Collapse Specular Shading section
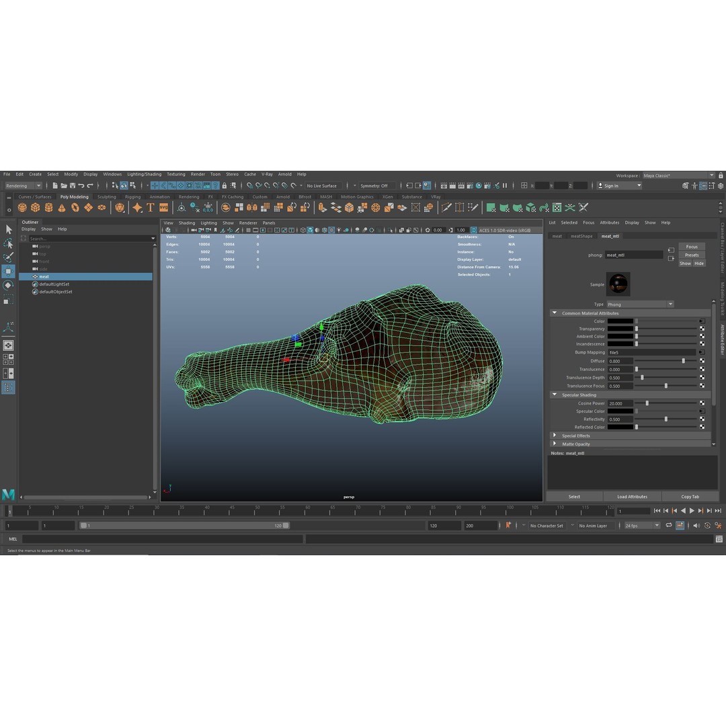Image resolution: width=726 pixels, height=726 pixels. tap(554, 395)
